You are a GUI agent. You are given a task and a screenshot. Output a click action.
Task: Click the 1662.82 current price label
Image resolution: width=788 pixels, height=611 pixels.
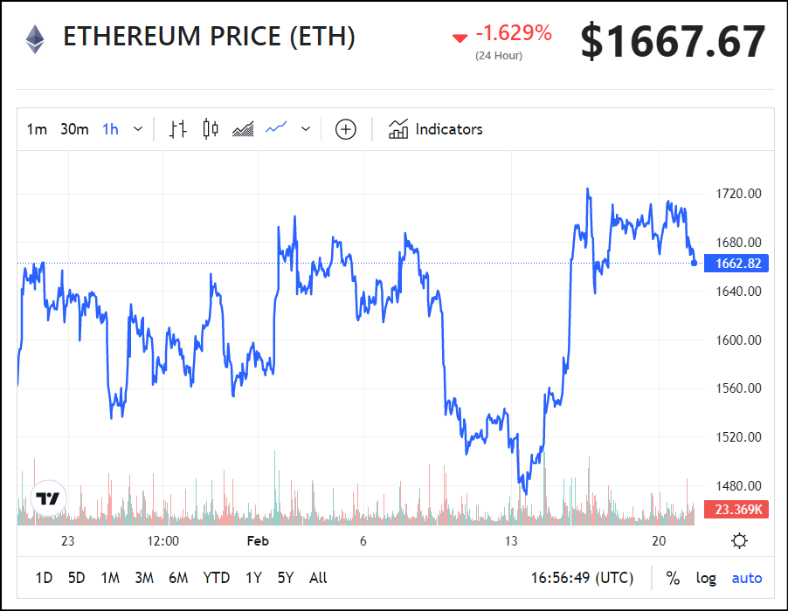point(736,263)
